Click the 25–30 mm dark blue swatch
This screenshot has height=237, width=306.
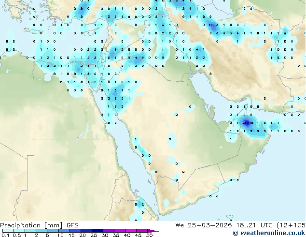[97, 231]
